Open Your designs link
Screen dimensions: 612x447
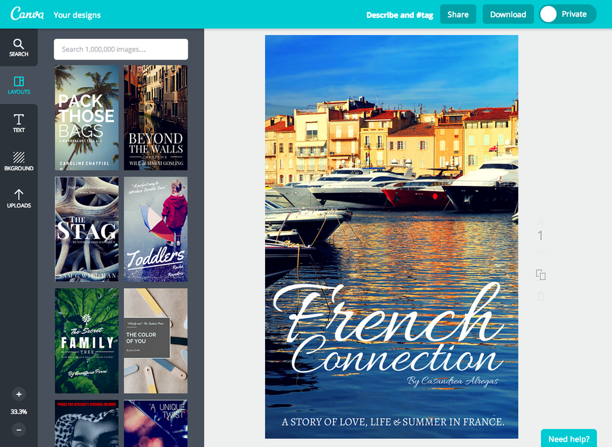click(x=77, y=15)
